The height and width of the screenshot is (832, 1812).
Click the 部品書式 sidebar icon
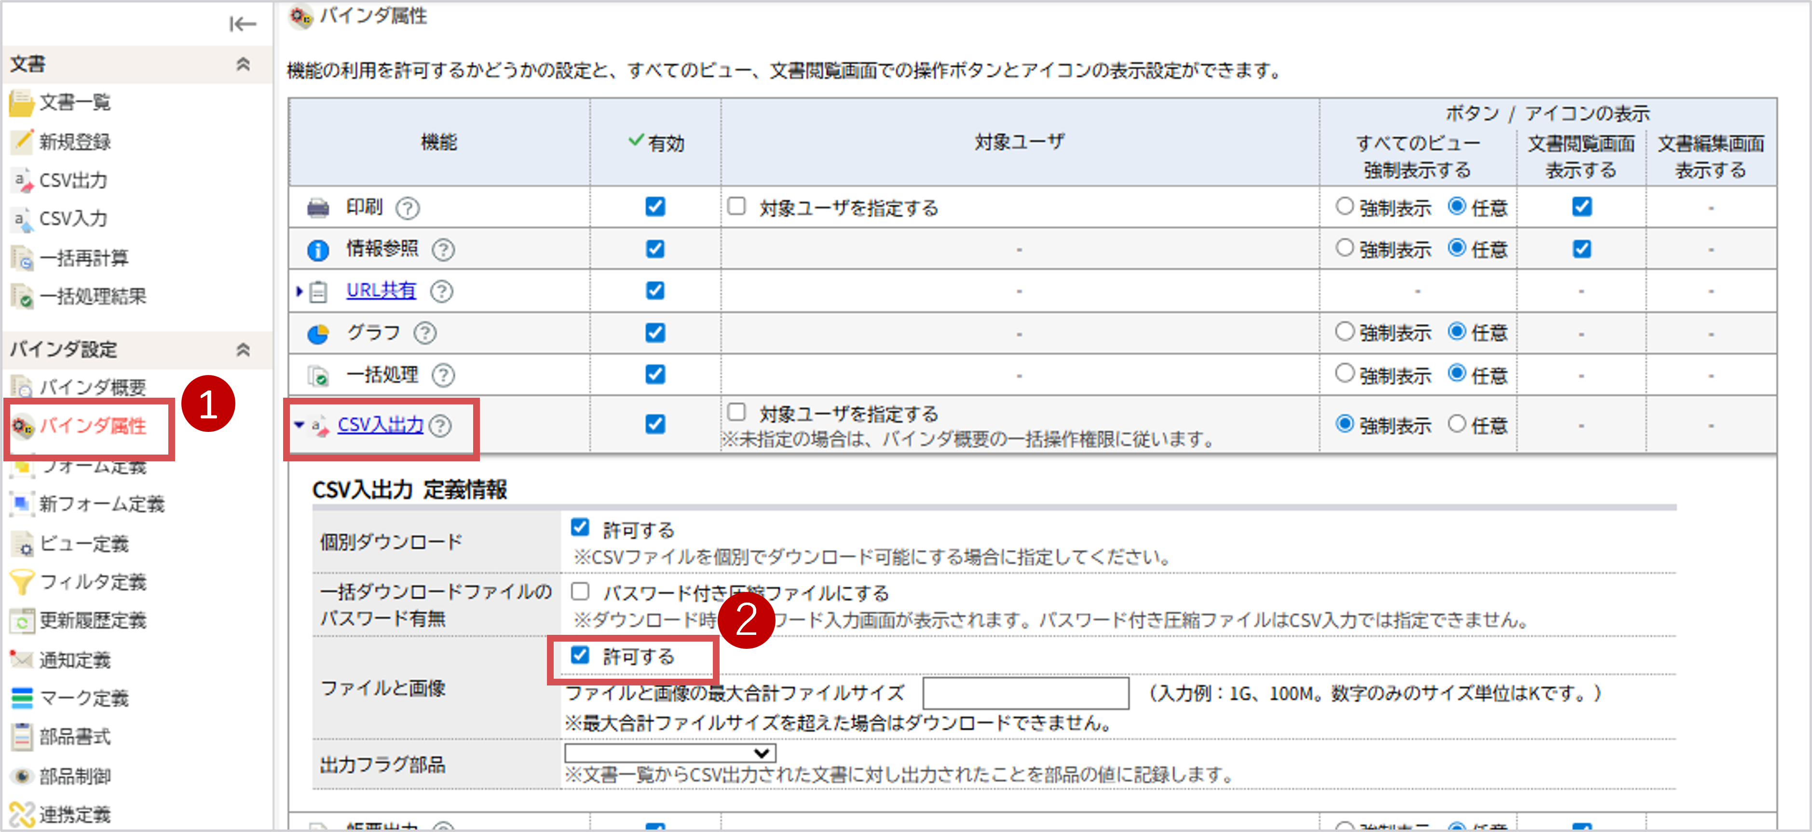(x=23, y=737)
